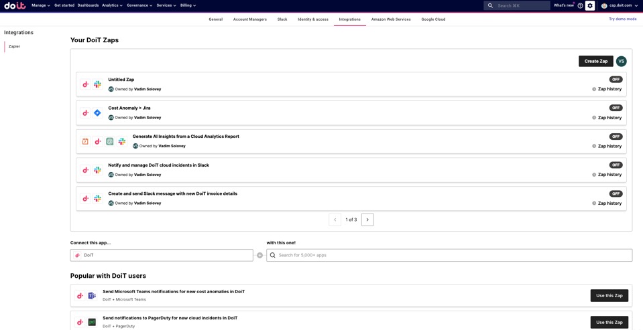The image size is (643, 330).
Task: Expand the csp.doit.com account dropdown
Action: coord(623,5)
